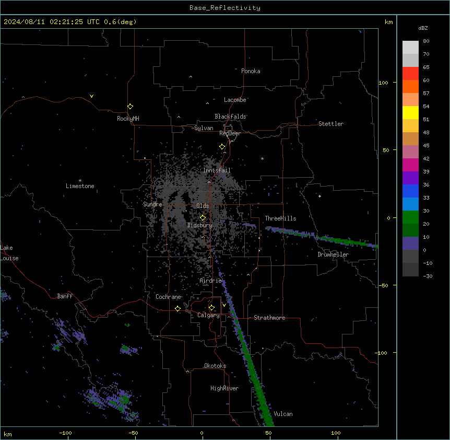Click the Didsbury label
The height and width of the screenshot is (440, 450).
(200, 225)
